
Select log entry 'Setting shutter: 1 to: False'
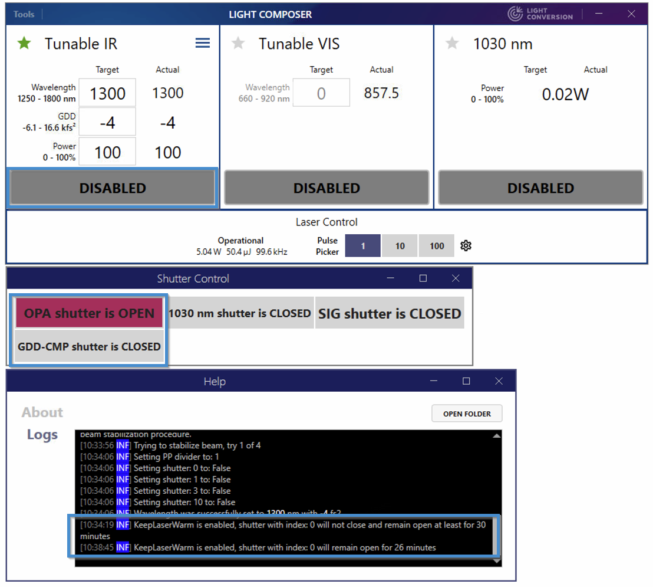(156, 480)
